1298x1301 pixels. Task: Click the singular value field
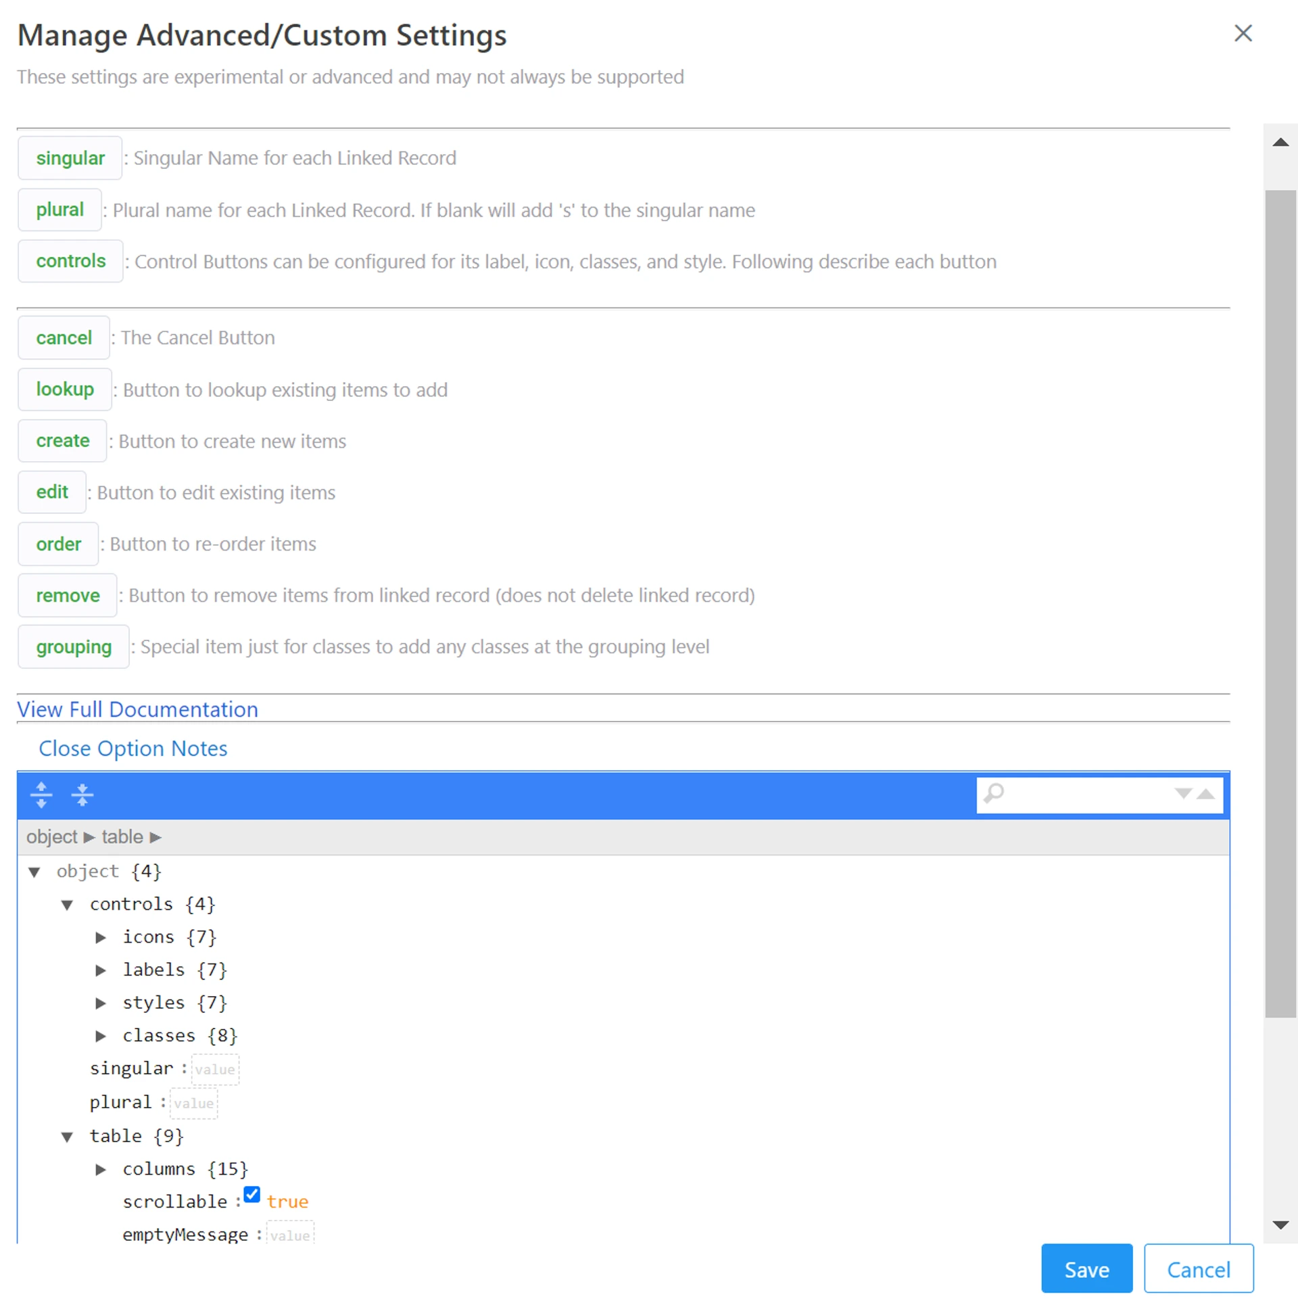(215, 1069)
